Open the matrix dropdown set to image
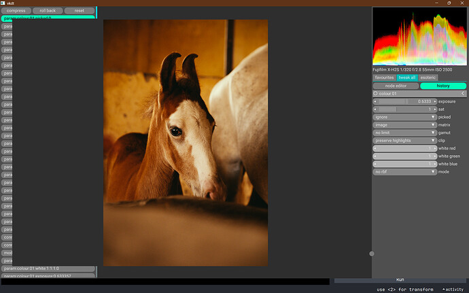Image resolution: width=469 pixels, height=293 pixels. tap(404, 125)
